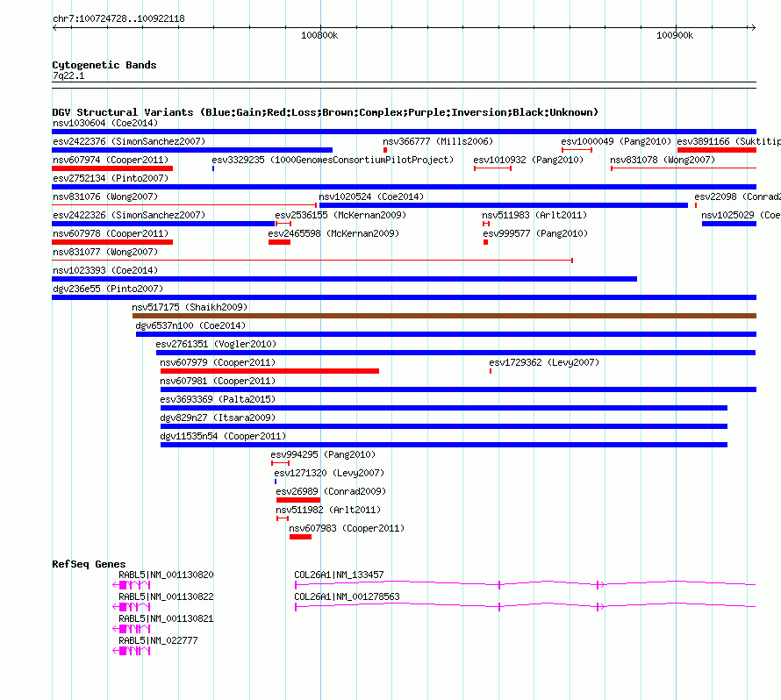Select nsv607978 (Cooper2011) label
This screenshot has height=700, width=781.
pyautogui.click(x=111, y=233)
